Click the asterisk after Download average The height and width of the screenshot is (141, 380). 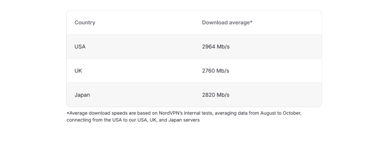click(x=251, y=22)
